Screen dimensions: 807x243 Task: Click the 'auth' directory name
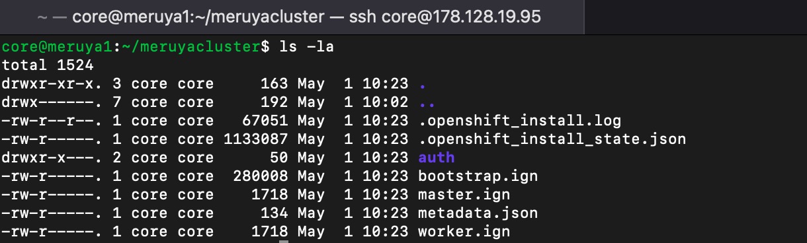[x=437, y=158]
